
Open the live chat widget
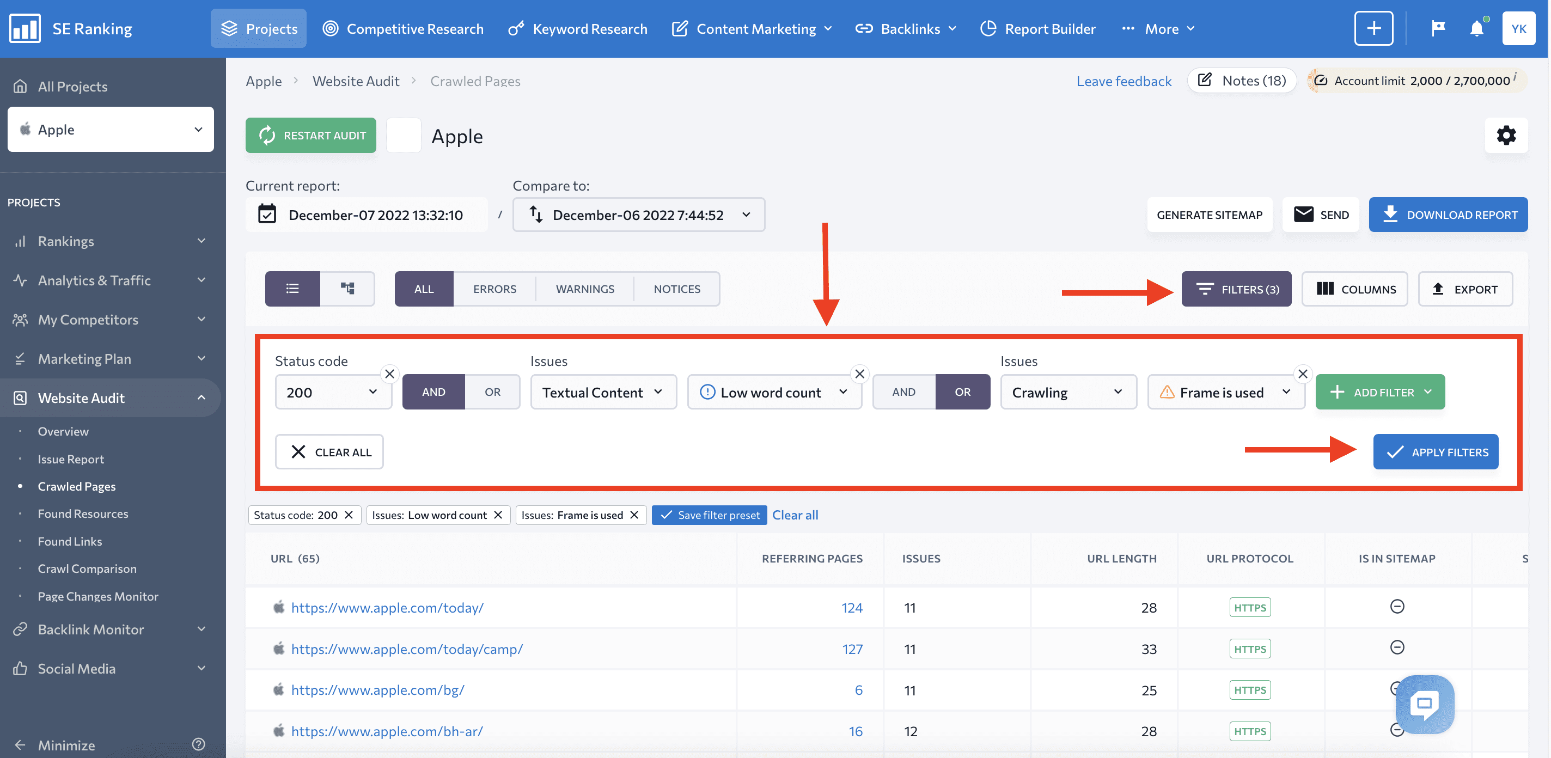(1425, 704)
